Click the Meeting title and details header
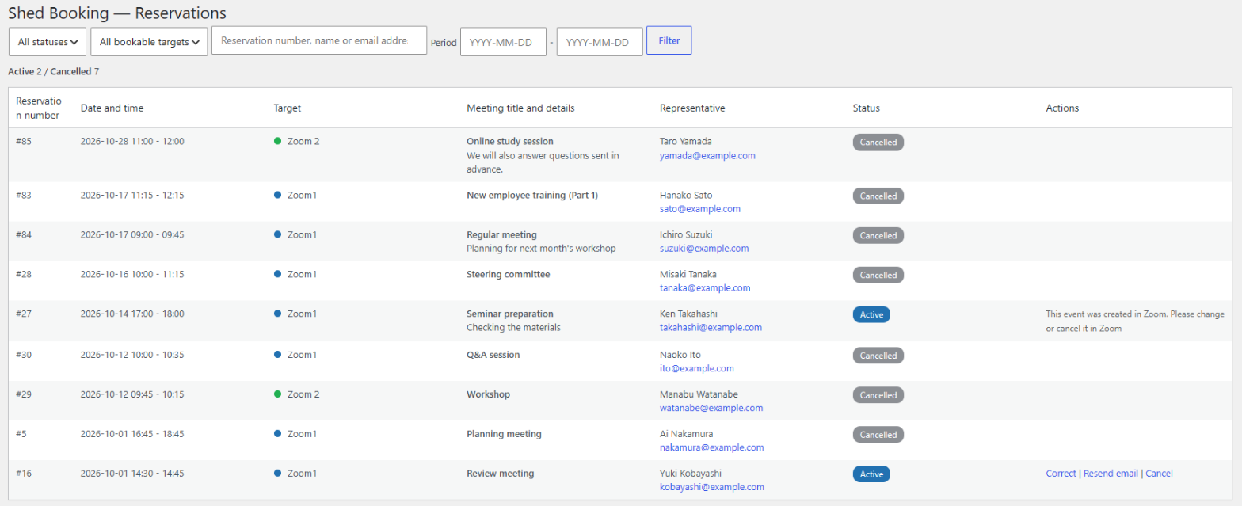The width and height of the screenshot is (1242, 506). 520,108
